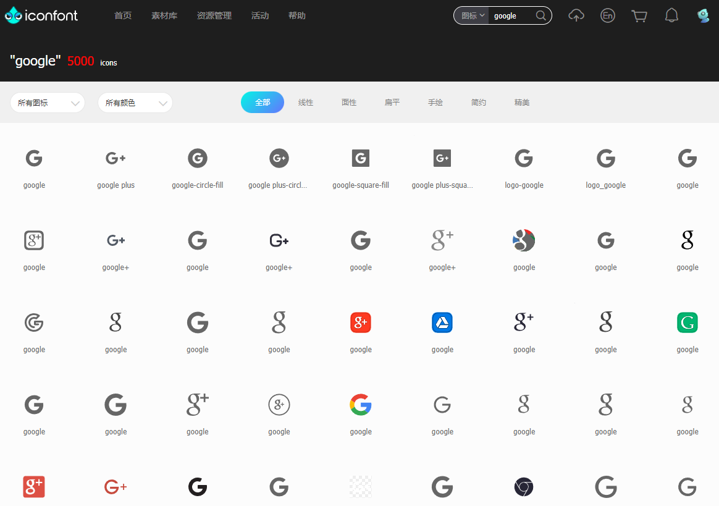Select the 全部 filter tab

pos(263,103)
